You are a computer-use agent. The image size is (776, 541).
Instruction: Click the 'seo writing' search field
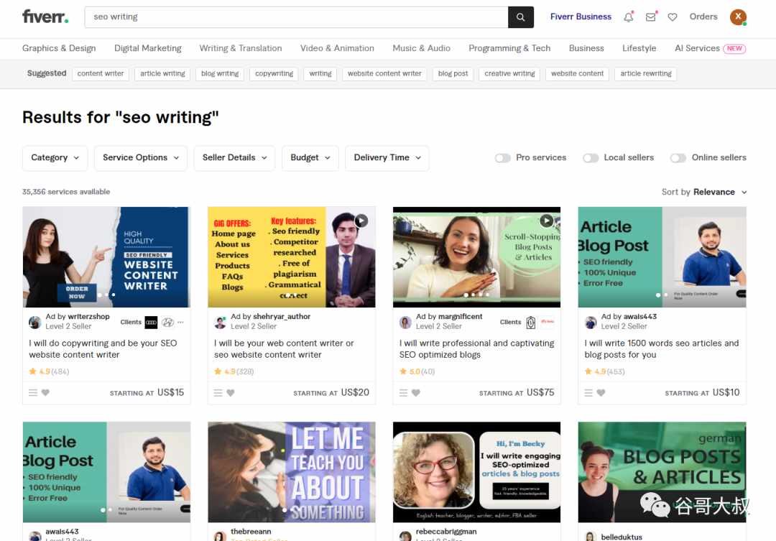coord(297,17)
